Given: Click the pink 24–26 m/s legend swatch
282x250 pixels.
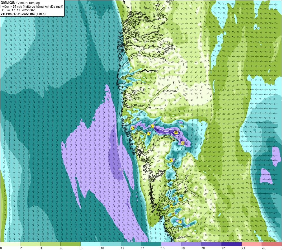Looking at the screenshot, I should (252, 244).
